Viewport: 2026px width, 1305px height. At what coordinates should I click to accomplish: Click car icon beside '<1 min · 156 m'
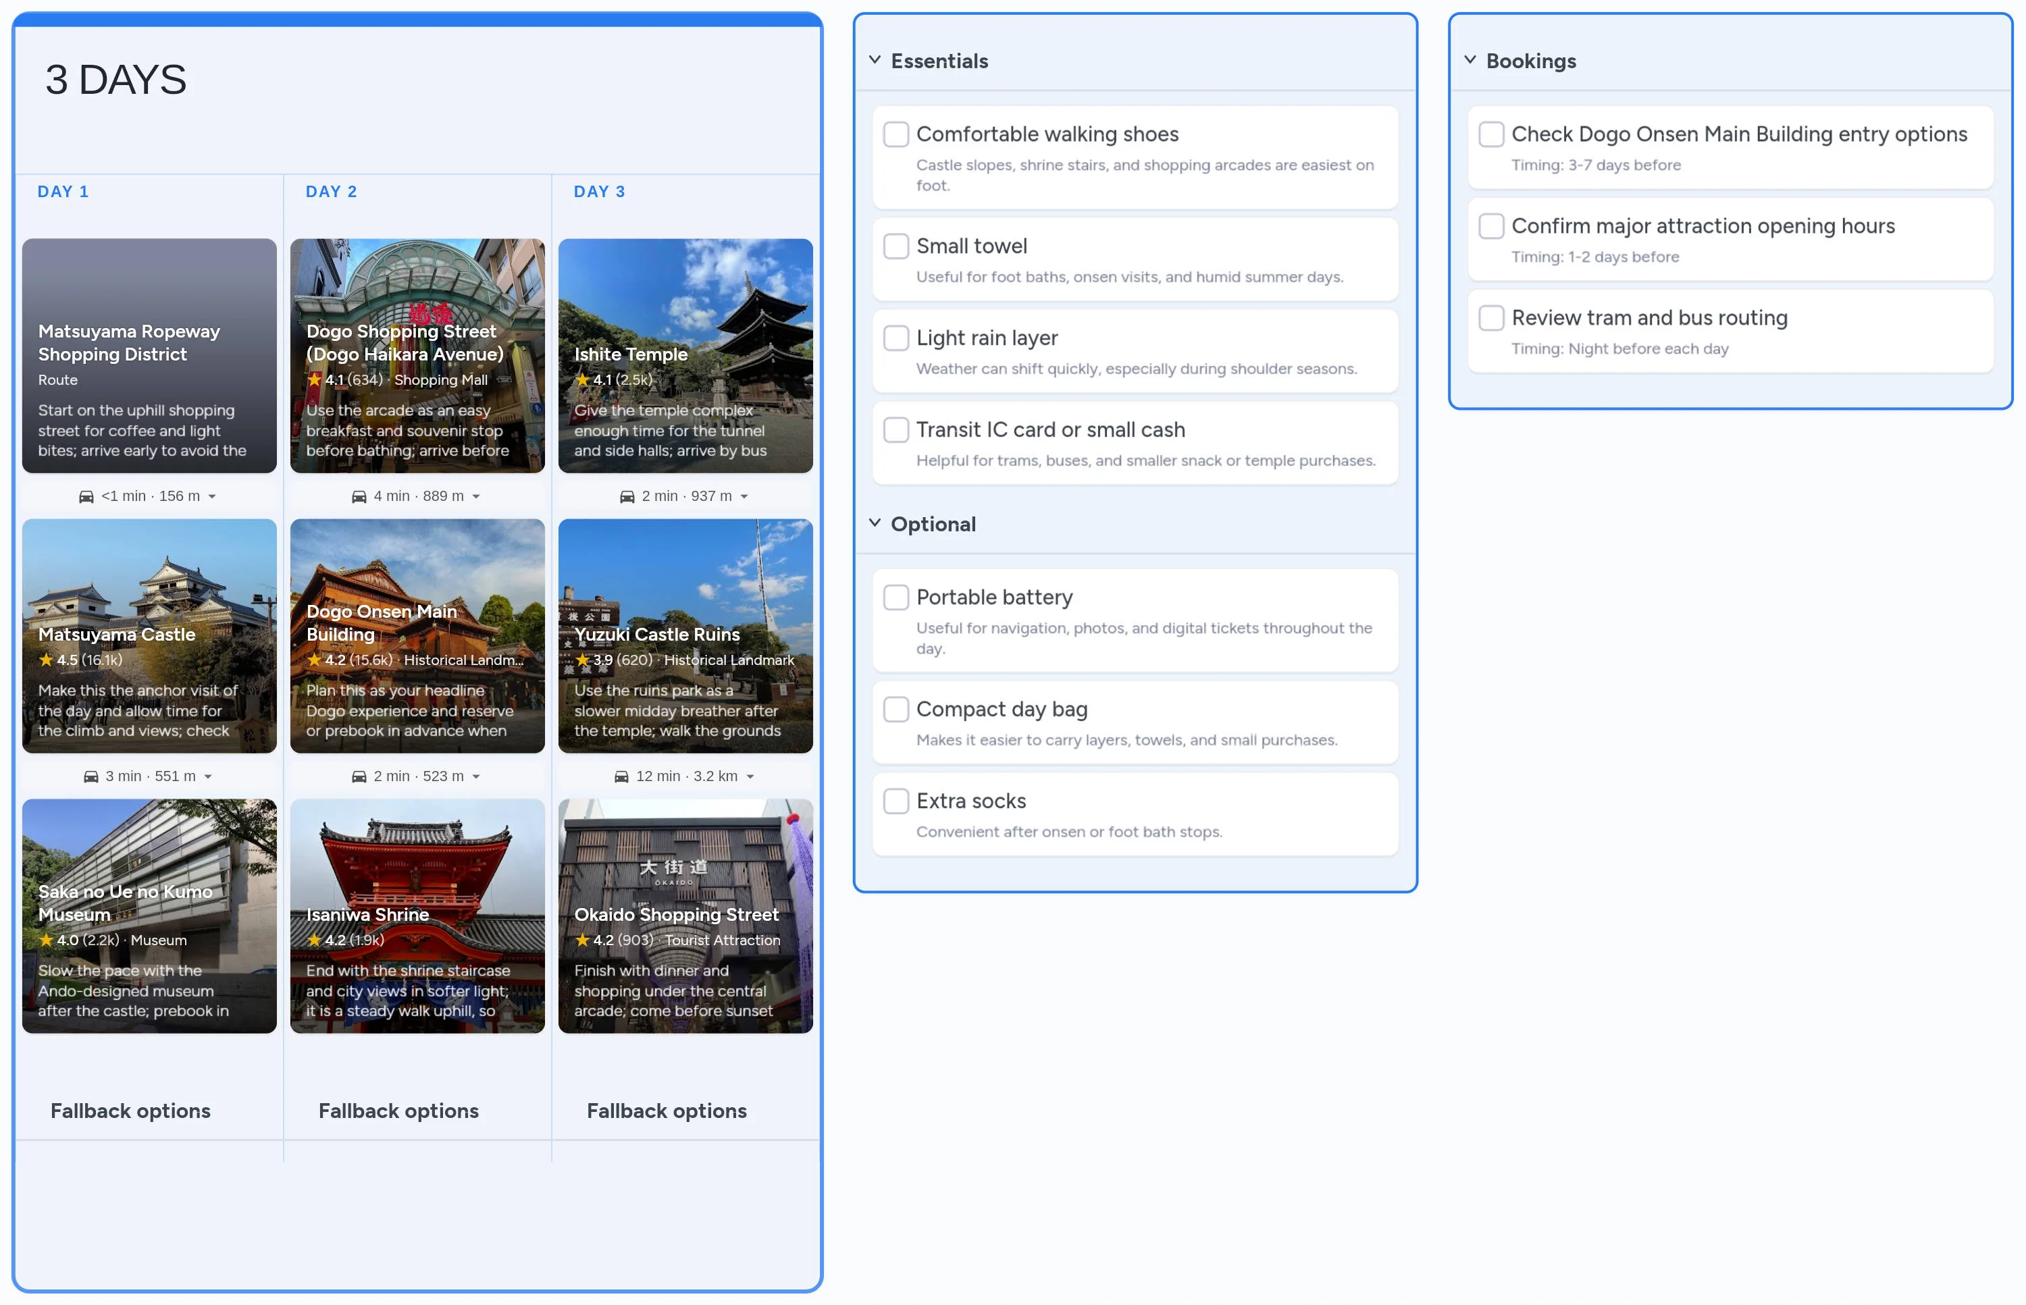tap(86, 497)
